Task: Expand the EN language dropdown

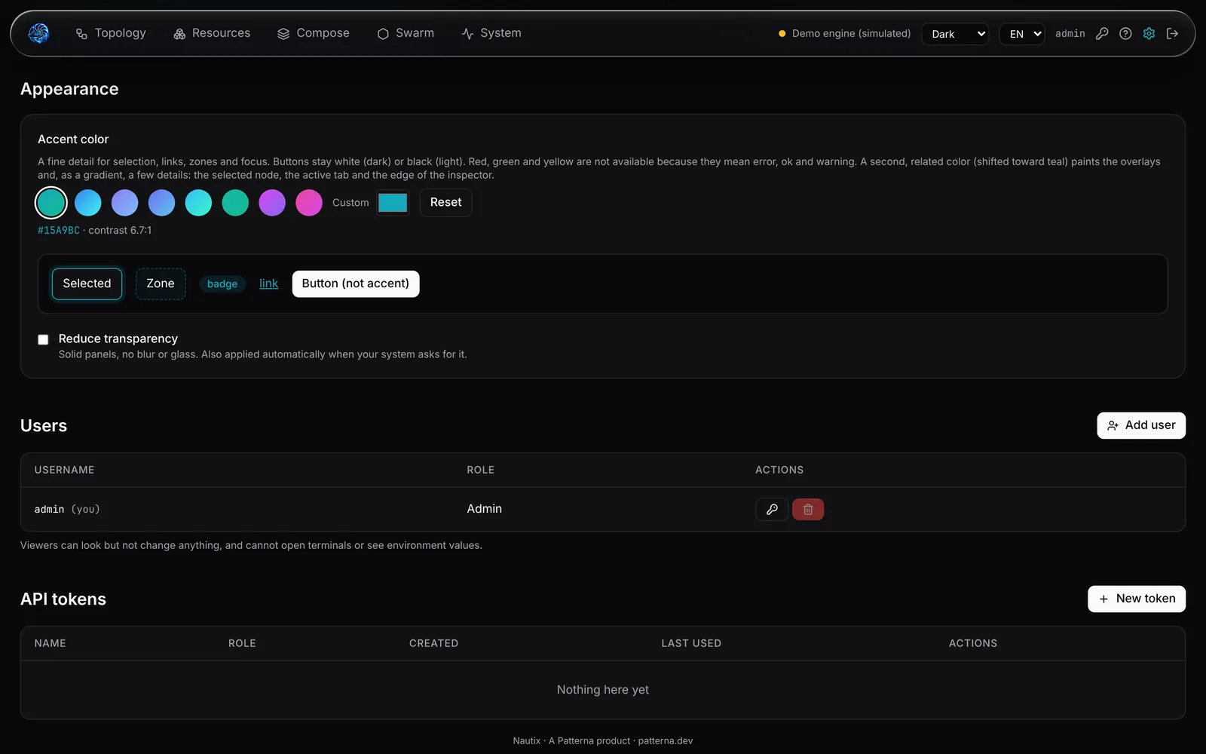Action: coord(1022,34)
